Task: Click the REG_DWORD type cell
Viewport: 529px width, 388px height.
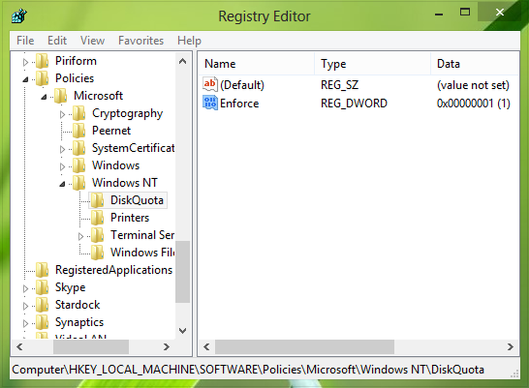Action: tap(354, 103)
